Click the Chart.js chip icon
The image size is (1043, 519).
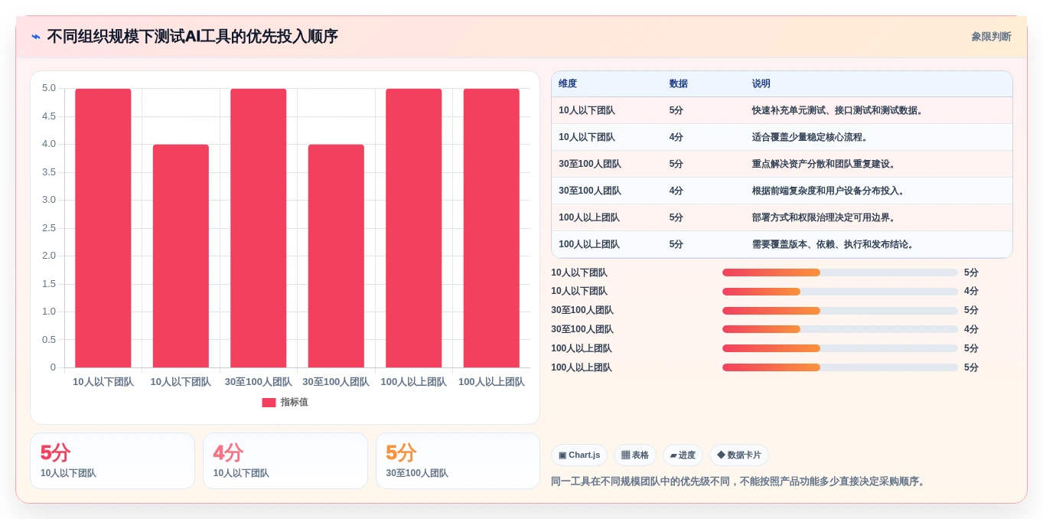click(562, 455)
